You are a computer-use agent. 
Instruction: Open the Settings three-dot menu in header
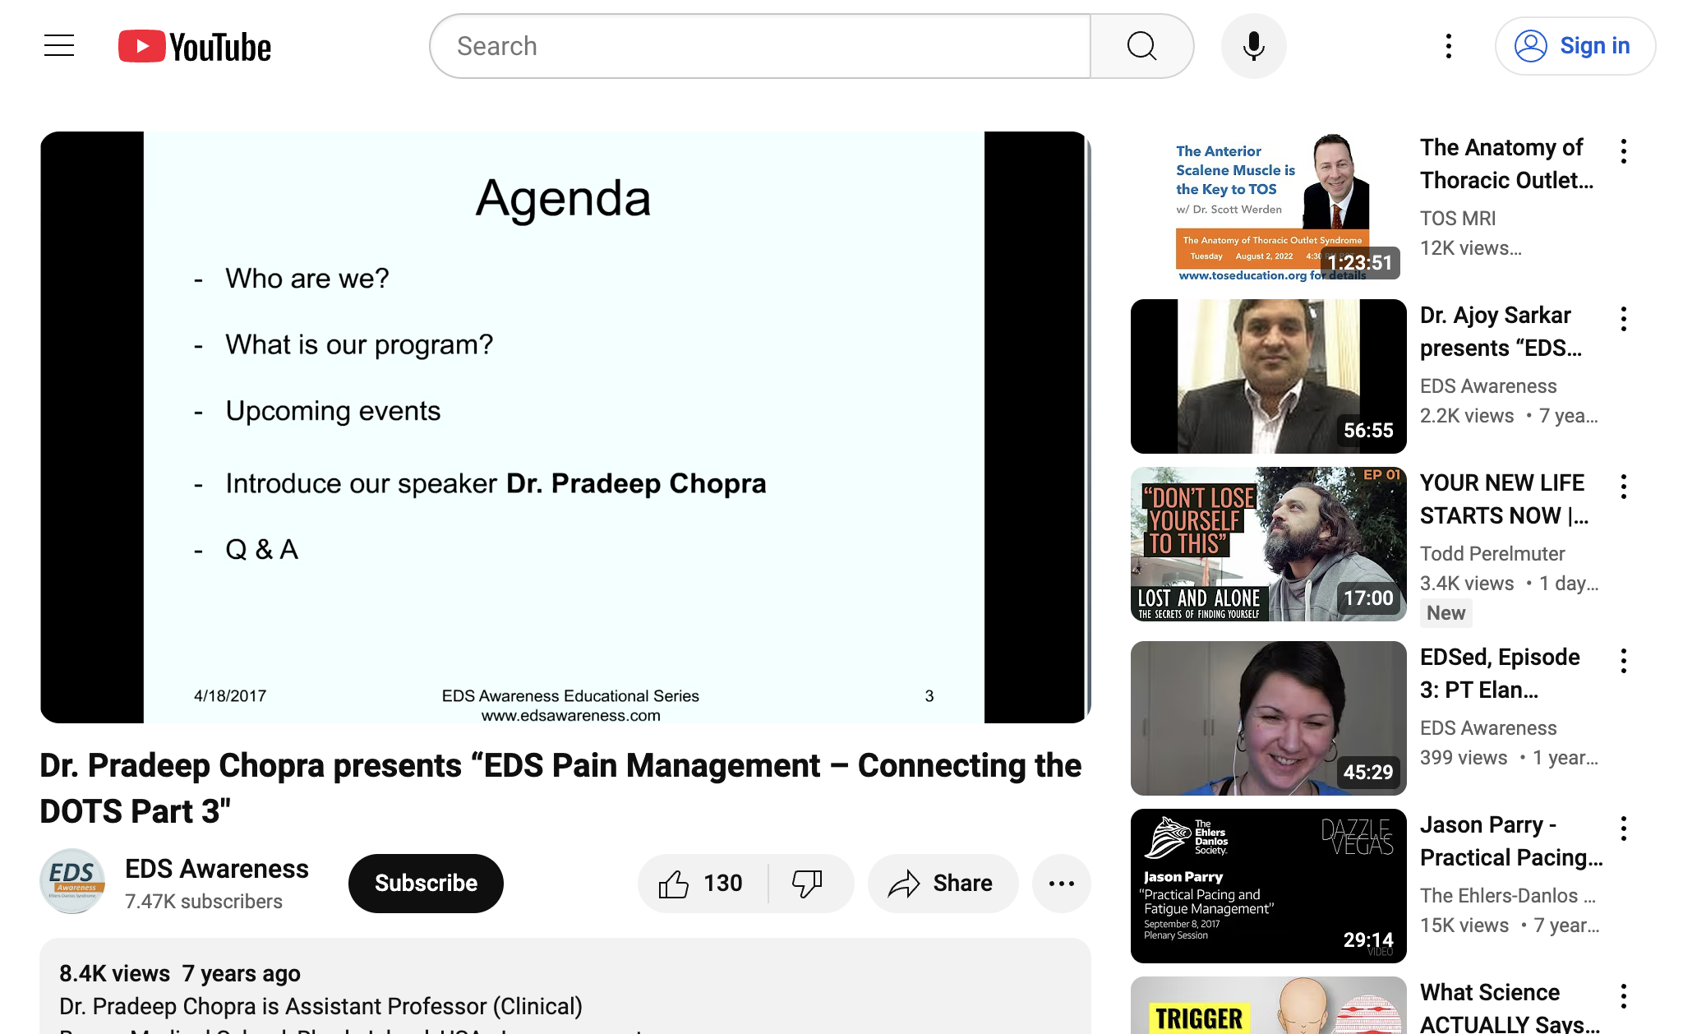1449,46
